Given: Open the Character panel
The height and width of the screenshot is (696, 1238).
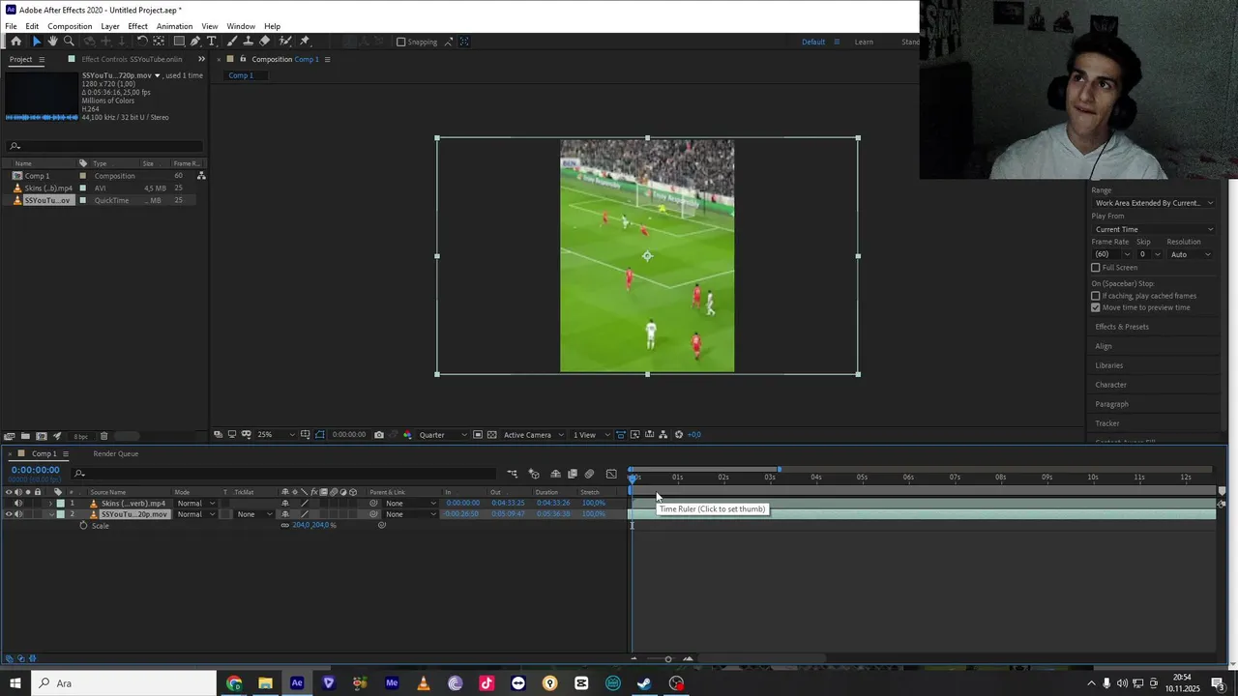Looking at the screenshot, I should pyautogui.click(x=1110, y=385).
